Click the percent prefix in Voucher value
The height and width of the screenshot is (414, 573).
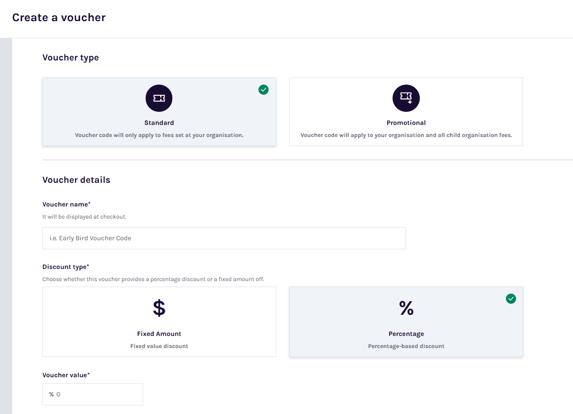[51, 394]
